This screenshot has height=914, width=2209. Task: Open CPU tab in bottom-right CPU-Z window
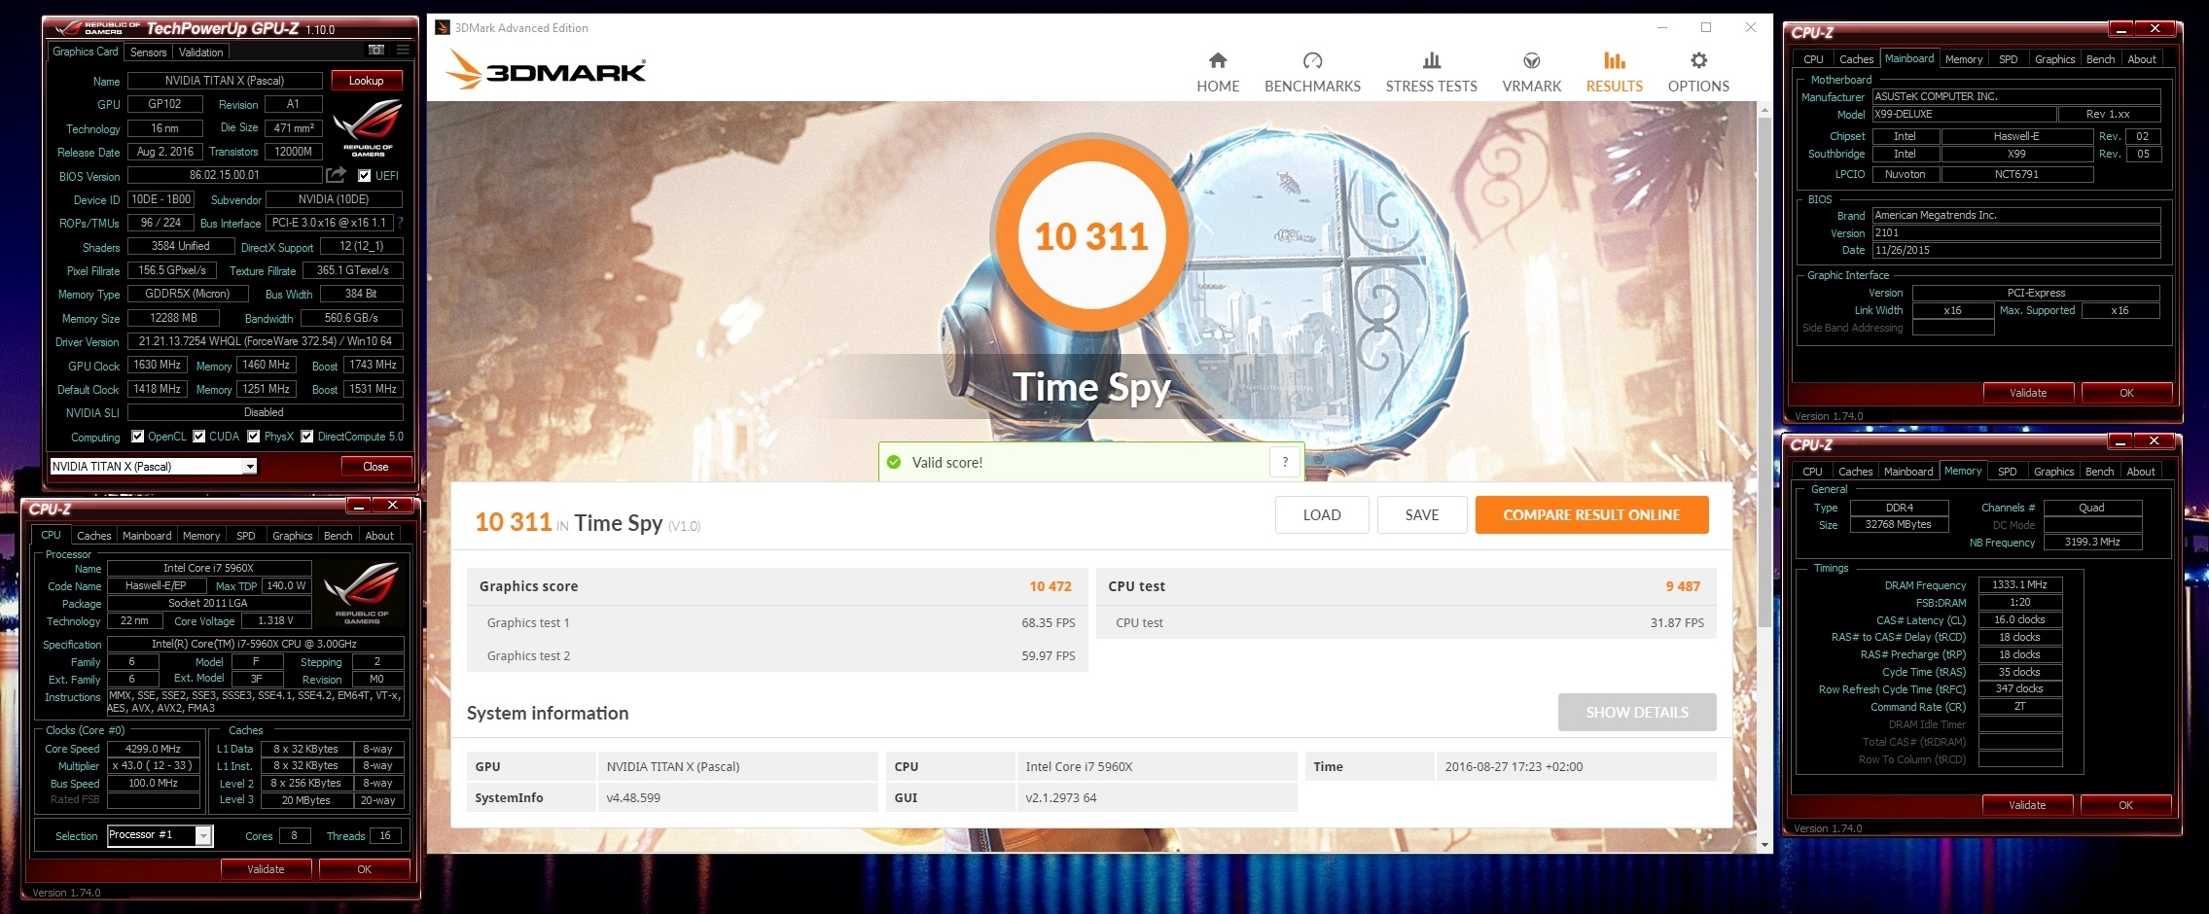click(1812, 472)
